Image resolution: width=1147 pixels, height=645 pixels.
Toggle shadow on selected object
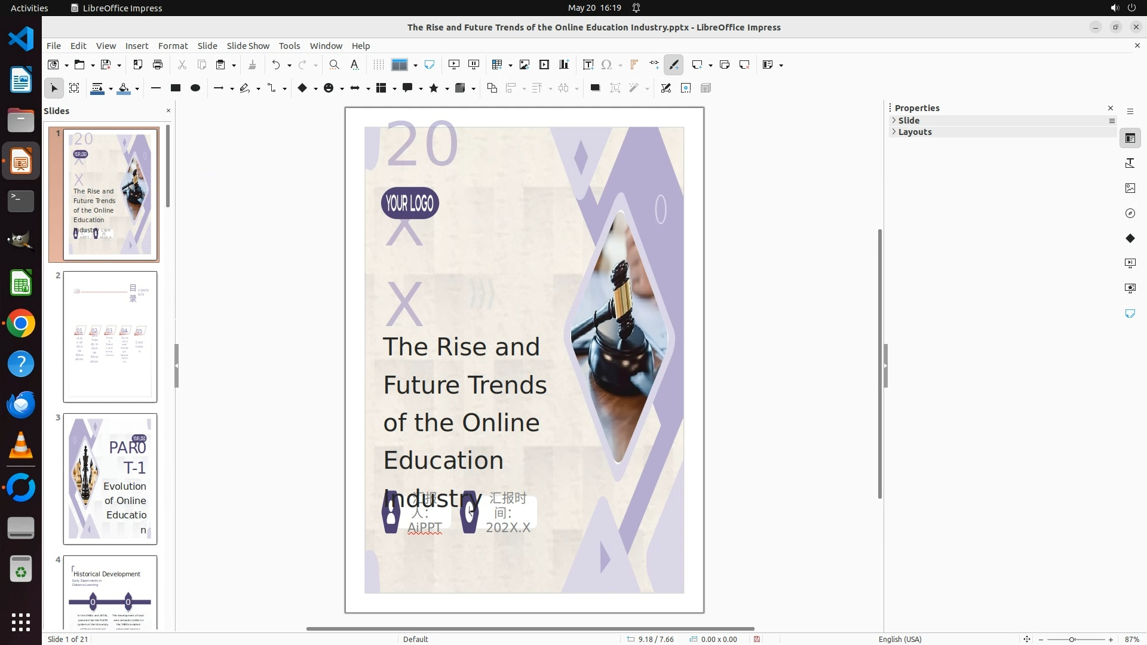595,88
